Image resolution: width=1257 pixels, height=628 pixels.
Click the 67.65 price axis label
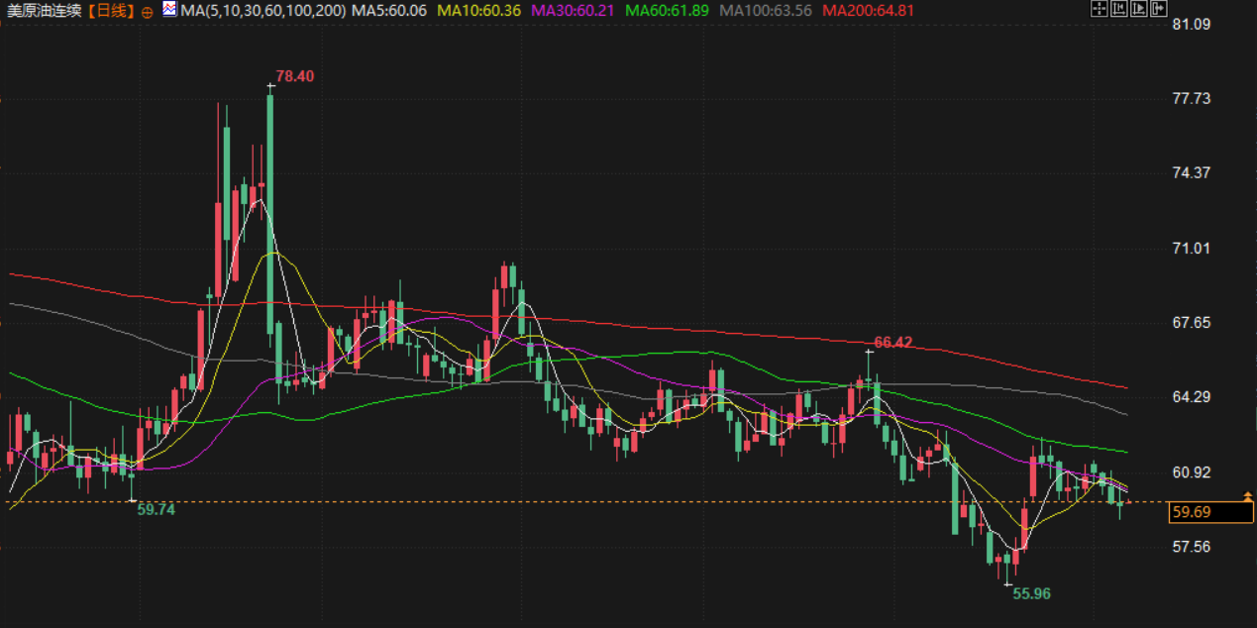pyautogui.click(x=1192, y=323)
